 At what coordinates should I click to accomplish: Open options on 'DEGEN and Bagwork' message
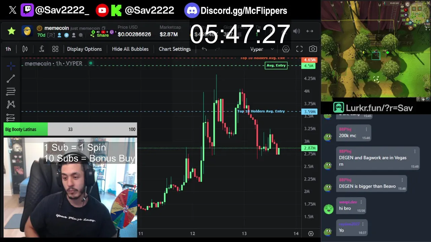tap(415, 152)
